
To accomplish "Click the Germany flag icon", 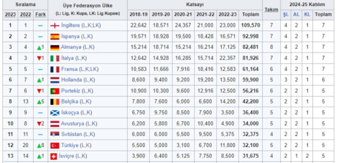I will pyautogui.click(x=55, y=47).
